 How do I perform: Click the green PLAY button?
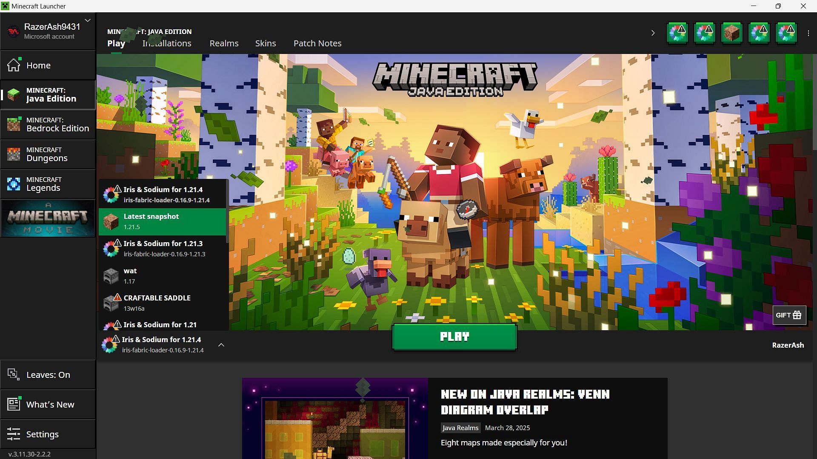tap(454, 337)
